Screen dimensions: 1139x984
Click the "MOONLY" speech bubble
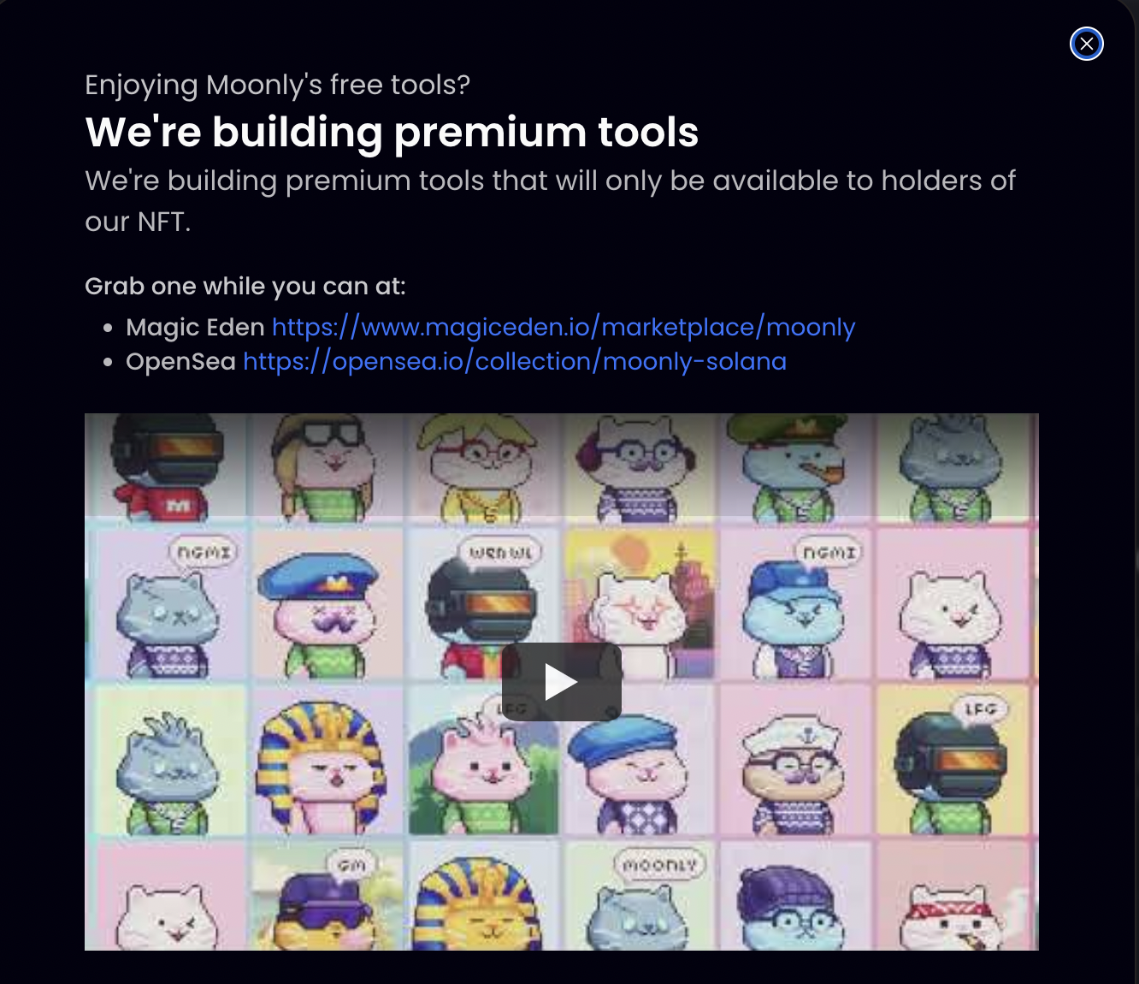click(659, 865)
